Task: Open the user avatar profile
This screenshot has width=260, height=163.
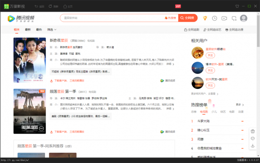Action: click(244, 18)
